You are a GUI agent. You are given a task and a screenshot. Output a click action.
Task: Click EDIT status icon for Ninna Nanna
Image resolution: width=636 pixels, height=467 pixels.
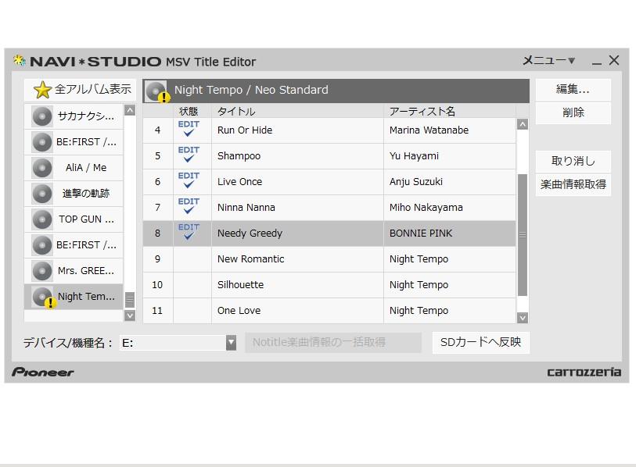(x=189, y=205)
